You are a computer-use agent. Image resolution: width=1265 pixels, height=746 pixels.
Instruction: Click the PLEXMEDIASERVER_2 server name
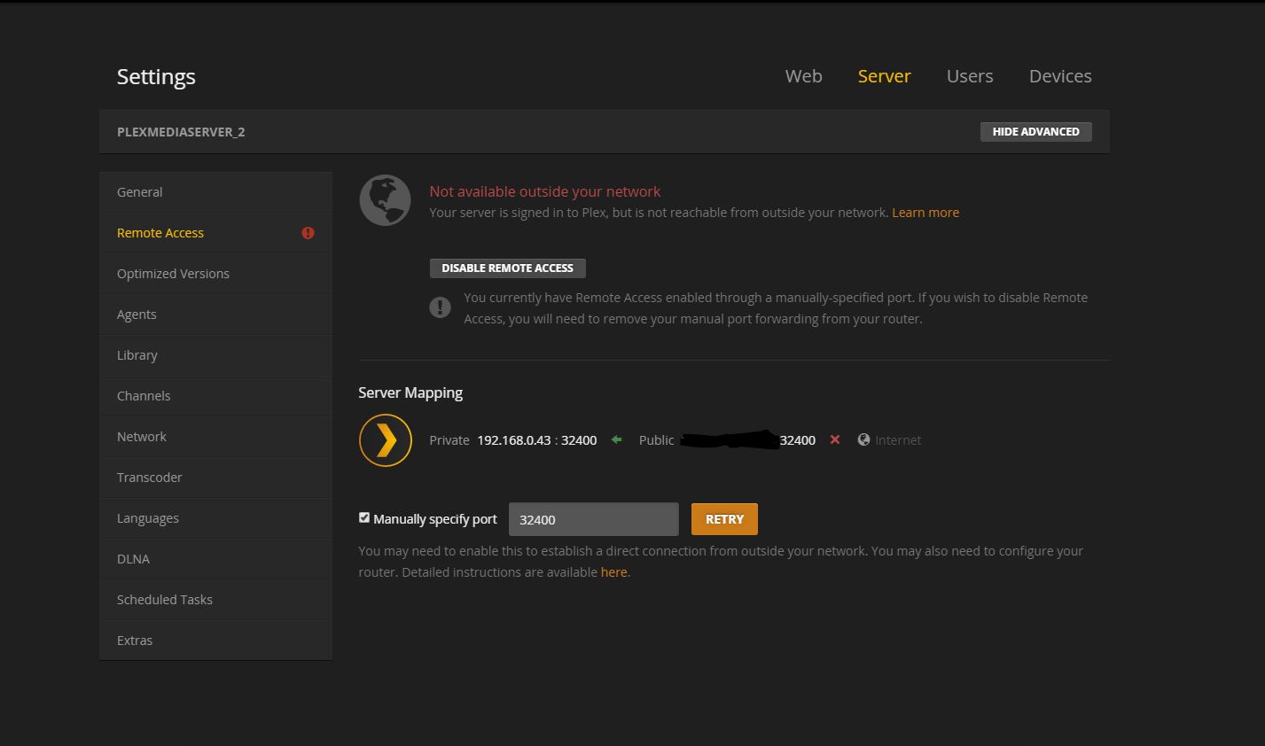point(181,132)
